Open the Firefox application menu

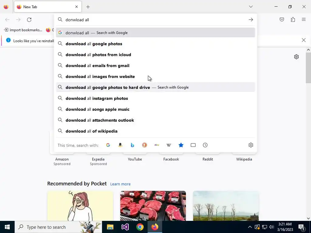pos(304,19)
